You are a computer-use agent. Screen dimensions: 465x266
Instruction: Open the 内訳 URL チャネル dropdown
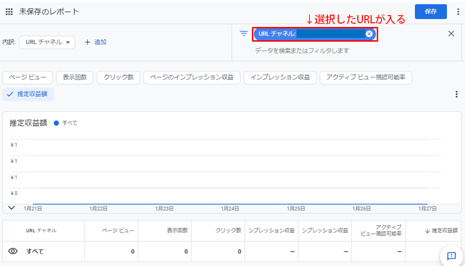47,42
